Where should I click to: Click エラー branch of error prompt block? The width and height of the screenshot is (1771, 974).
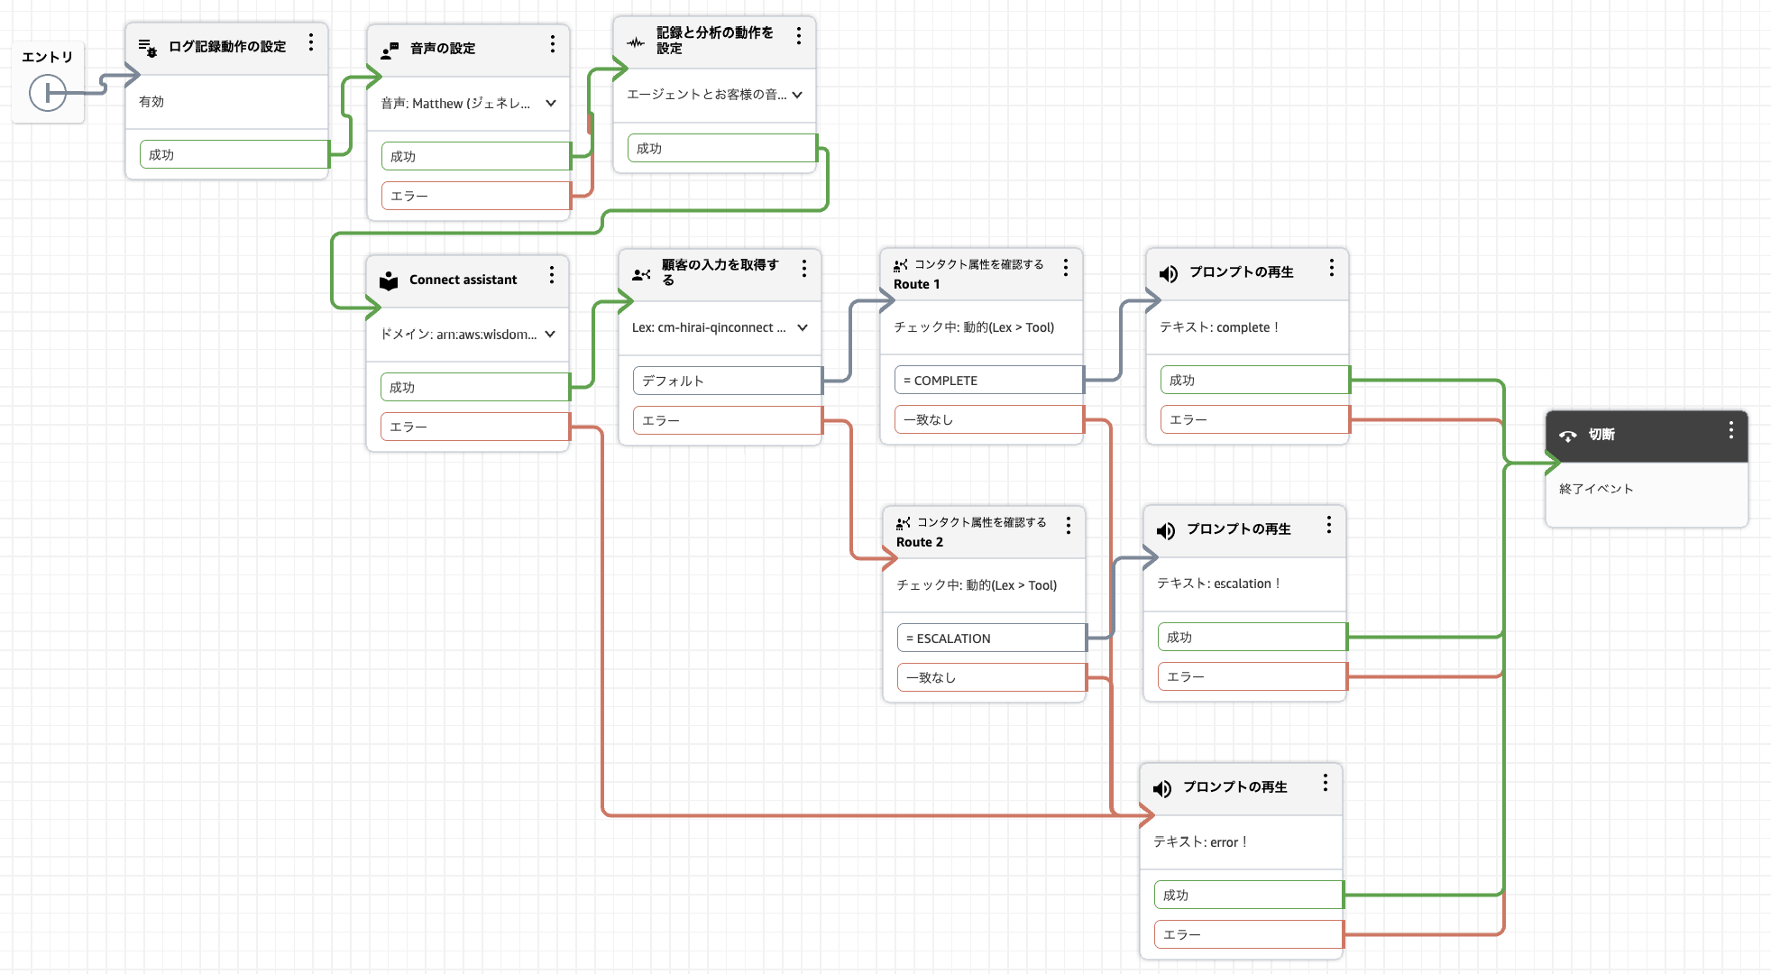(1247, 935)
